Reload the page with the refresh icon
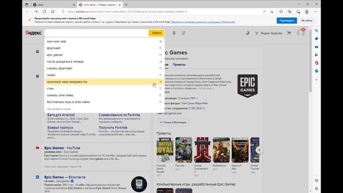This screenshot has width=343, height=193. [x=44, y=12]
